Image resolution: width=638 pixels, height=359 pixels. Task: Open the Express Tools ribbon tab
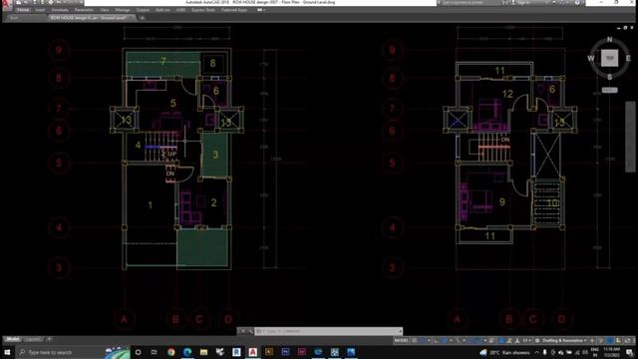coord(203,10)
